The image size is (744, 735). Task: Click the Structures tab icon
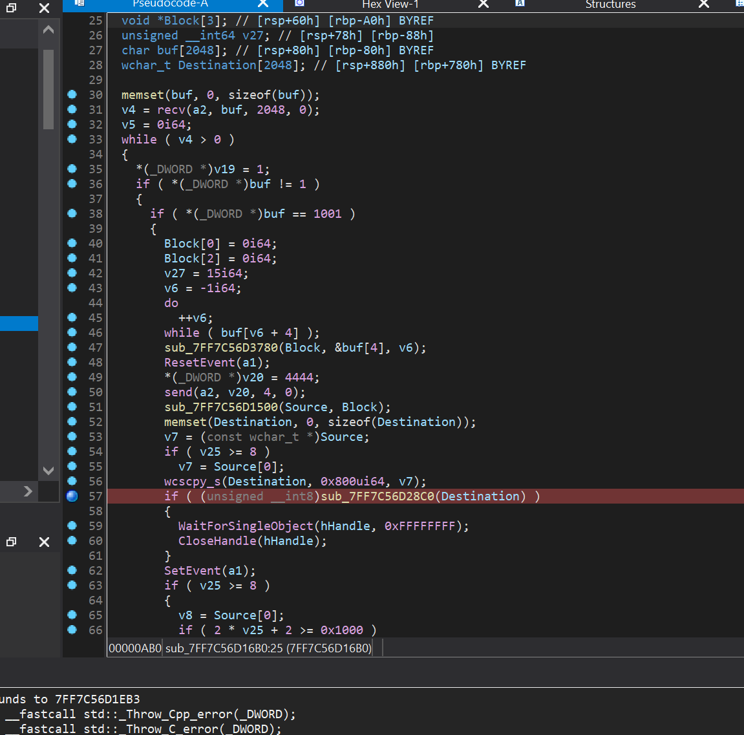click(x=520, y=3)
